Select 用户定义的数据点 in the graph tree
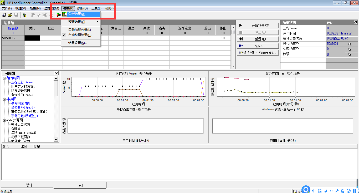The height and width of the screenshot is (193, 359). tap(24, 86)
